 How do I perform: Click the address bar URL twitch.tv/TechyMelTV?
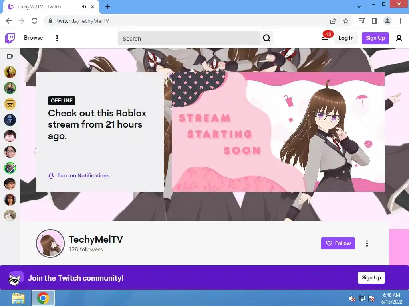tap(83, 21)
